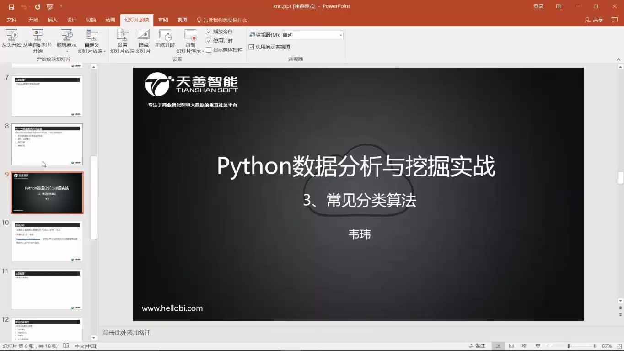Open the 文件 (File) menu
Image resolution: width=624 pixels, height=351 pixels.
(x=11, y=20)
